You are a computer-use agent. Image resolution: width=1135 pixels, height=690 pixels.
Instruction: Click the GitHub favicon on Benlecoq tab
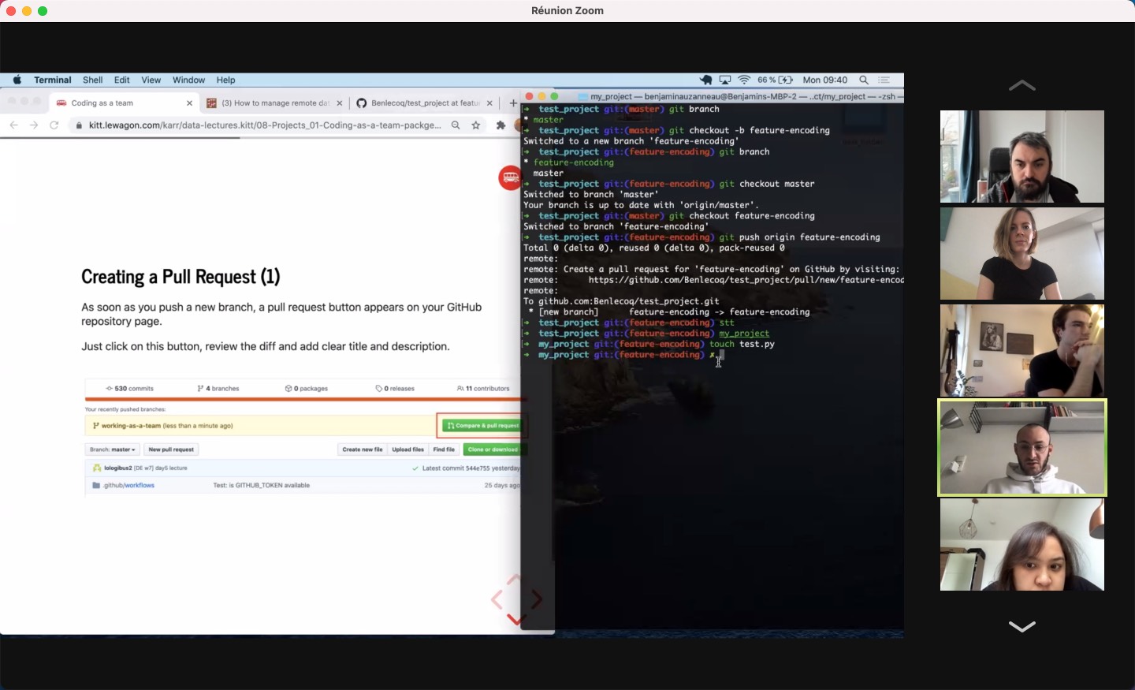point(362,103)
